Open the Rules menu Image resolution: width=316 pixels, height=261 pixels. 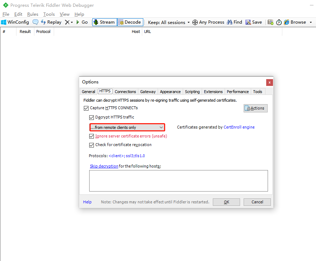[33, 14]
